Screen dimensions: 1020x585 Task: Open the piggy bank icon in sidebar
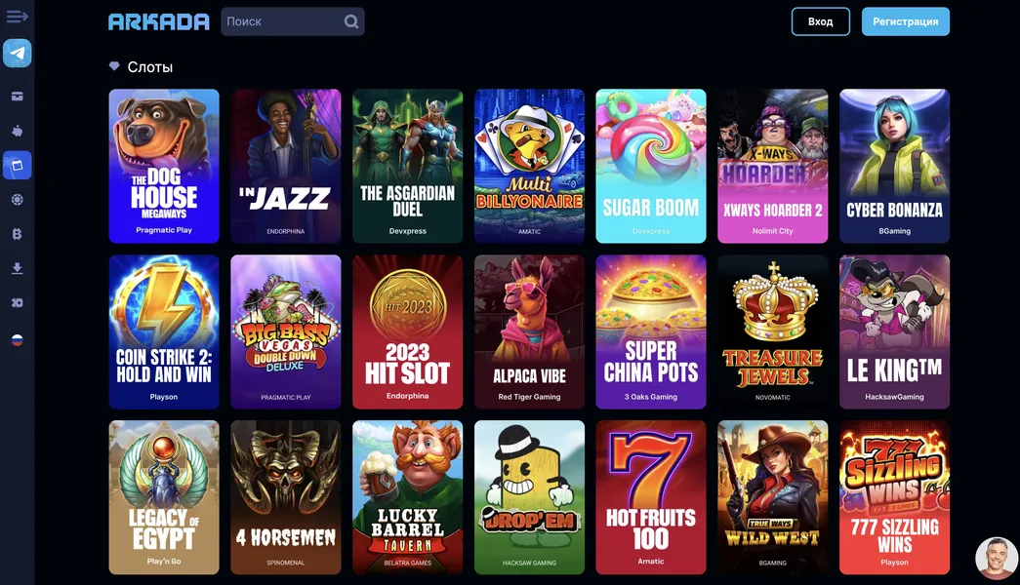pyautogui.click(x=17, y=131)
